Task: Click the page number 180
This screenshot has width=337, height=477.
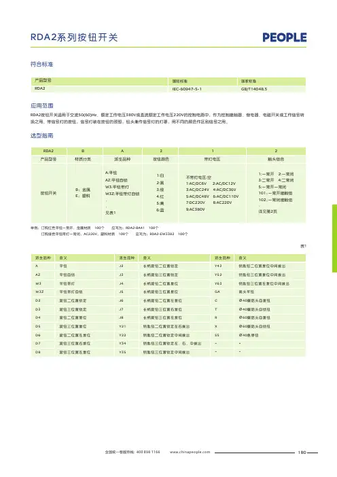Action: click(302, 453)
